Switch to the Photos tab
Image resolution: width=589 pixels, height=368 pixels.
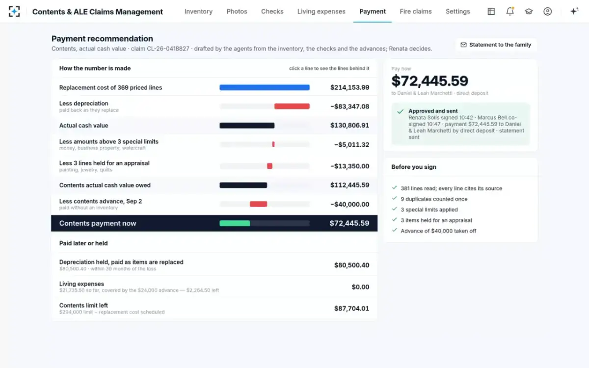tap(237, 11)
